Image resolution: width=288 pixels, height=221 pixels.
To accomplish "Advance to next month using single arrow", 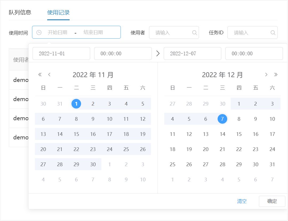I will pyautogui.click(x=266, y=75).
